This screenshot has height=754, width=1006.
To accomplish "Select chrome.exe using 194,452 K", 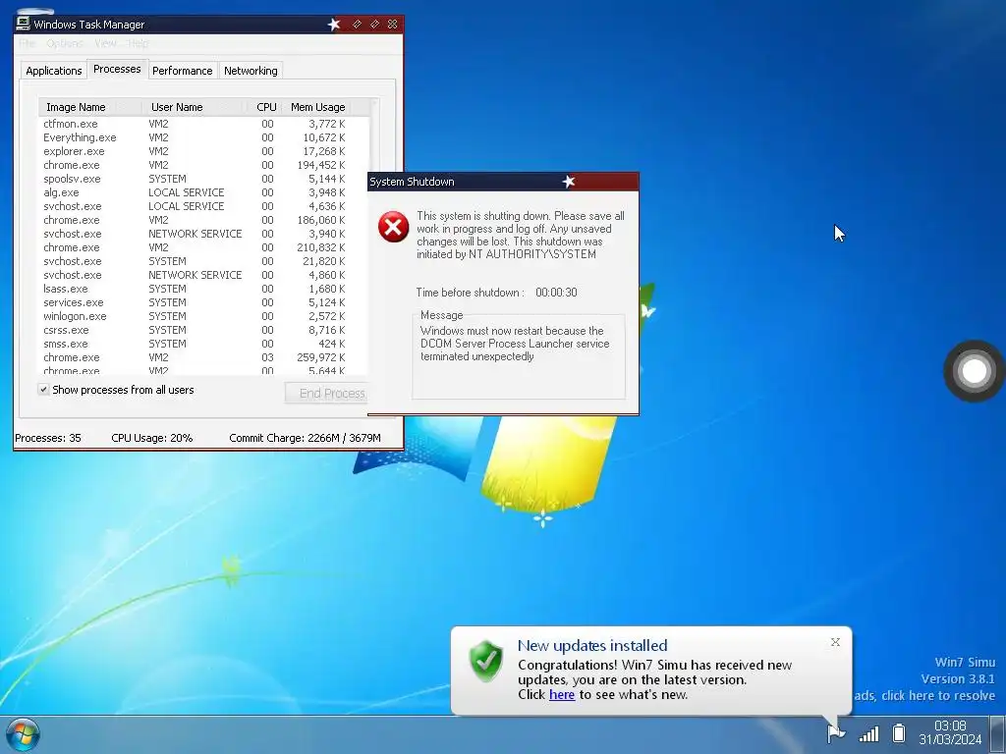I will pos(203,165).
